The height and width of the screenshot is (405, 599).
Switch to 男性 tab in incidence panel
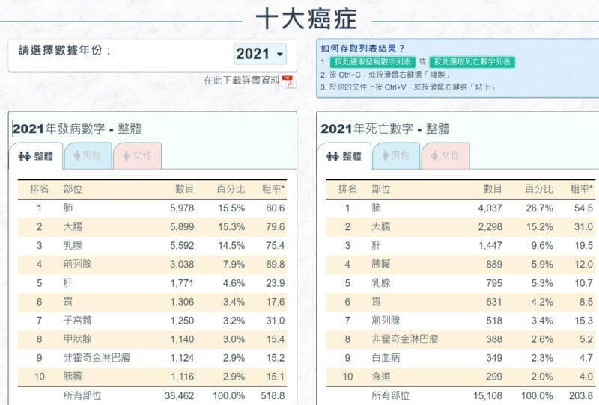pyautogui.click(x=88, y=155)
